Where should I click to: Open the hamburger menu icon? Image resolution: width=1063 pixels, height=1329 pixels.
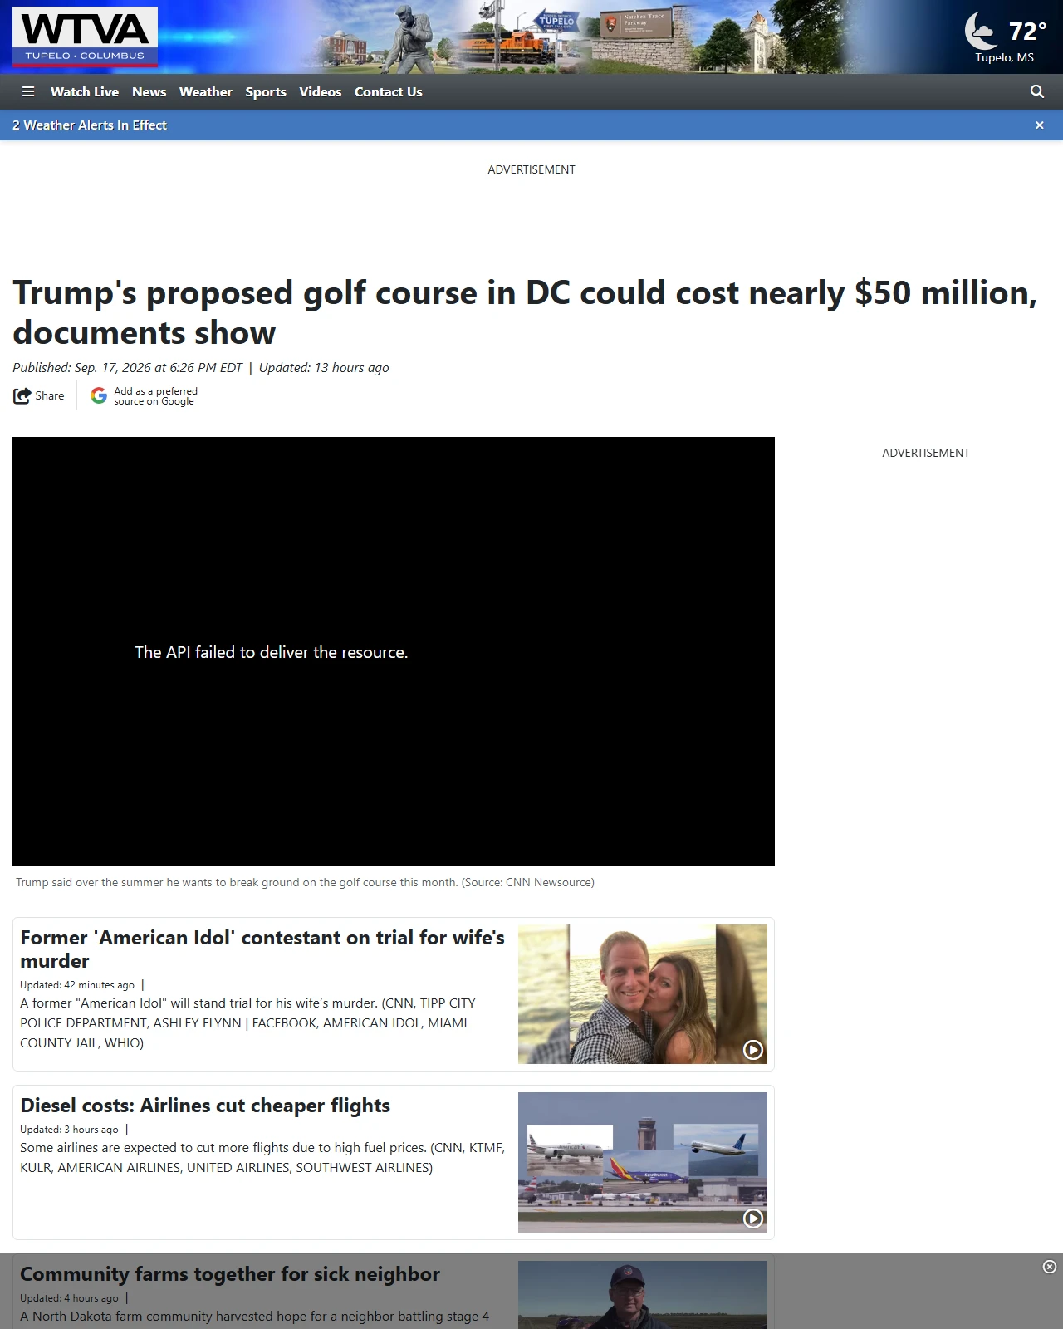click(x=28, y=91)
